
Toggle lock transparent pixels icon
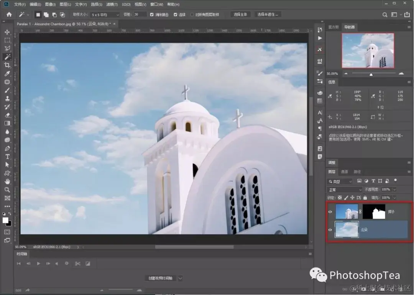(340, 198)
